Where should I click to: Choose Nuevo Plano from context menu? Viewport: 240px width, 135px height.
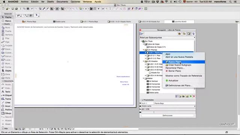pyautogui.click(x=183, y=62)
